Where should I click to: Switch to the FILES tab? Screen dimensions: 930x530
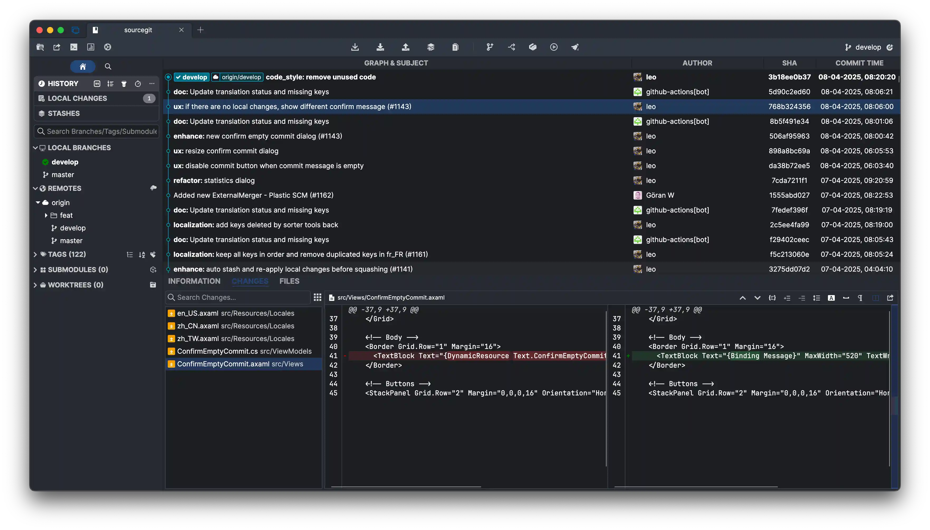[289, 281]
